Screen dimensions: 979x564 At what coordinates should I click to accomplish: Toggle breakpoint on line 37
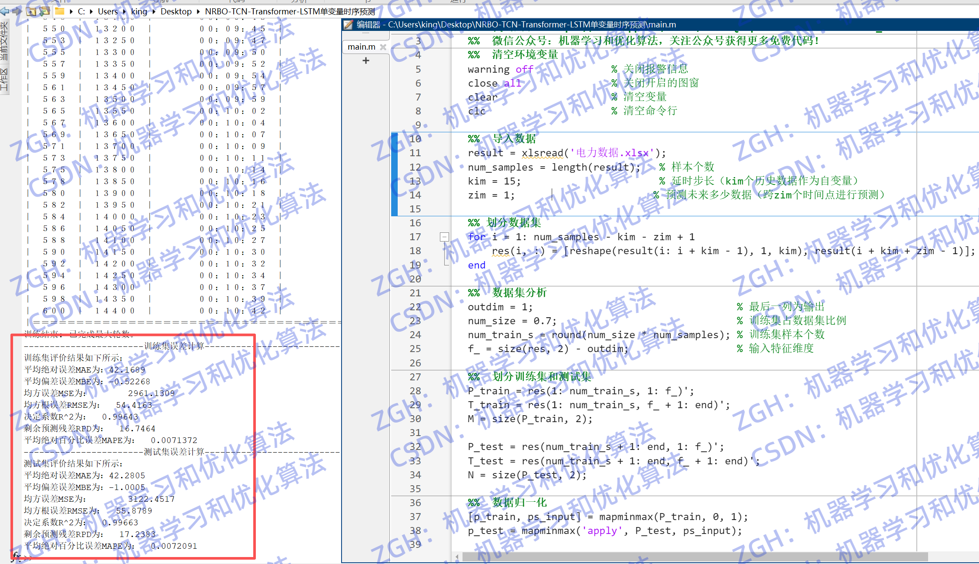click(x=415, y=517)
